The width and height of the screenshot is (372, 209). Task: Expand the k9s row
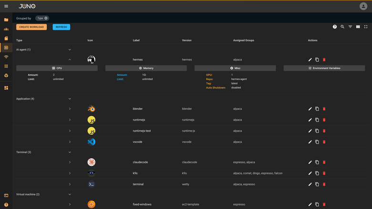pos(70,173)
